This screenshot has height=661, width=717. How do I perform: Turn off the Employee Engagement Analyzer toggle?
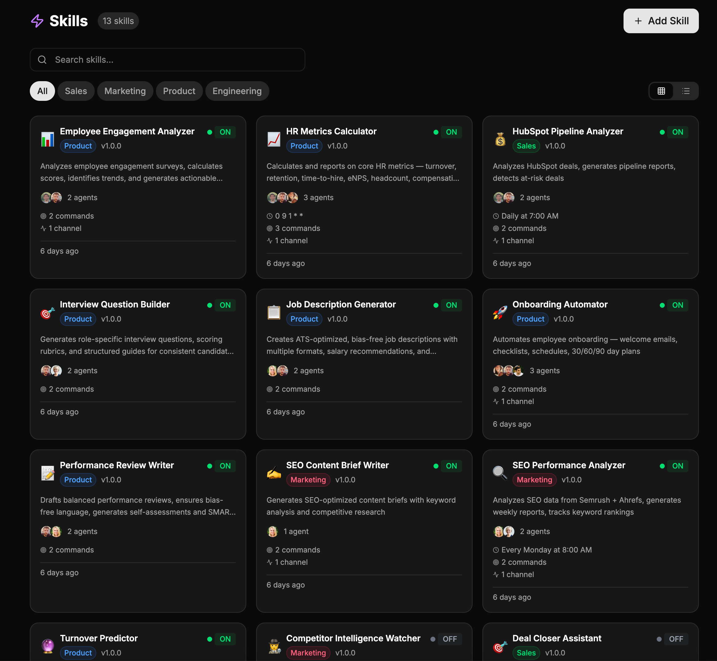(x=225, y=132)
